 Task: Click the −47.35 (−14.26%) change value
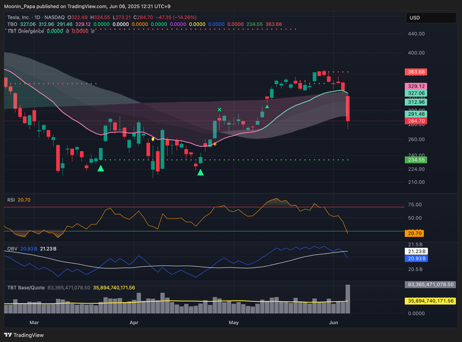pos(176,17)
